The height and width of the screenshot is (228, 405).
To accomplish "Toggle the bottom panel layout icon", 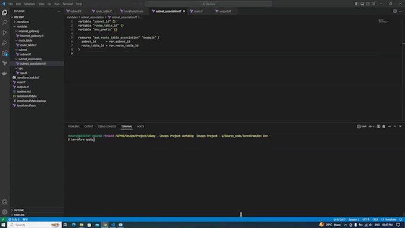I will (x=362, y=4).
